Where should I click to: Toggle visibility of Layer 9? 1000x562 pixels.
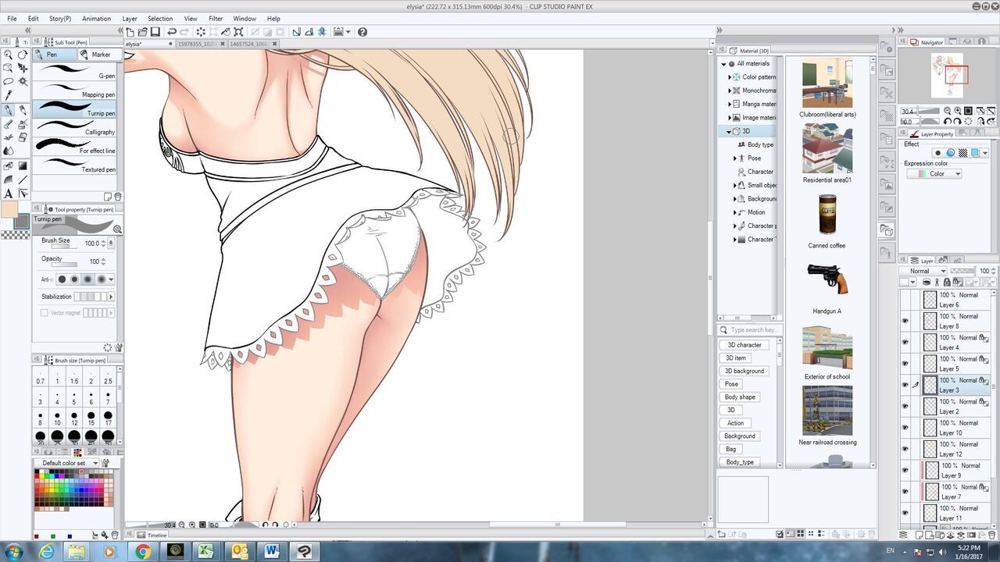coord(905,470)
